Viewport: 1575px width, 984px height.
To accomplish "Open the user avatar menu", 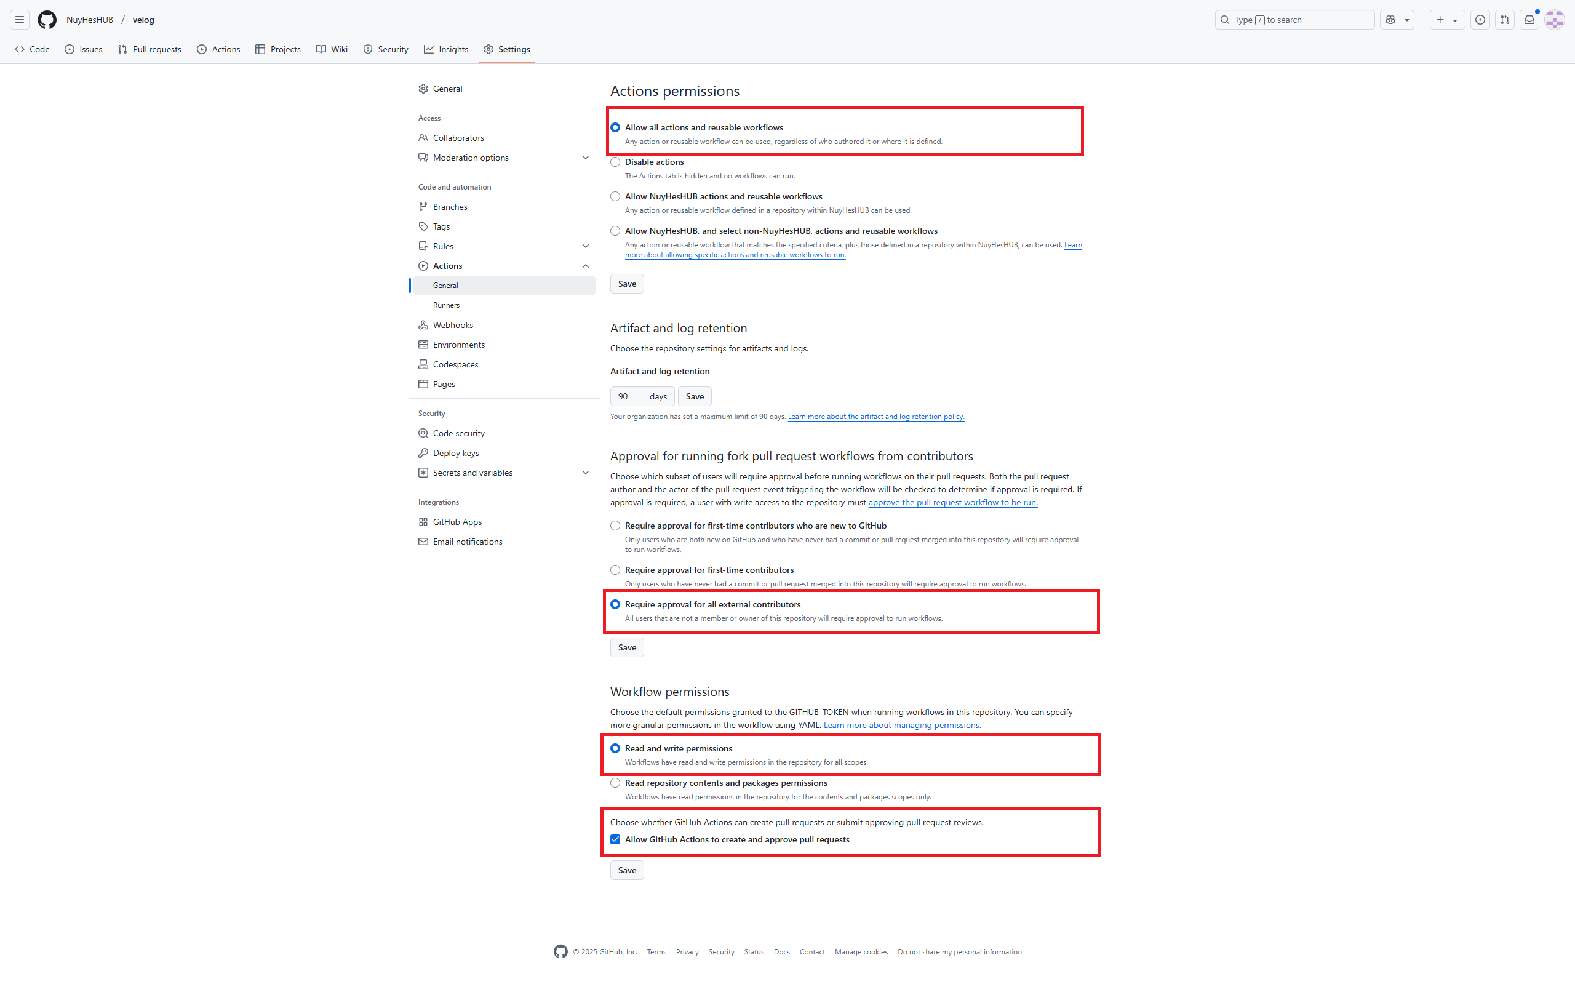I will 1555,20.
